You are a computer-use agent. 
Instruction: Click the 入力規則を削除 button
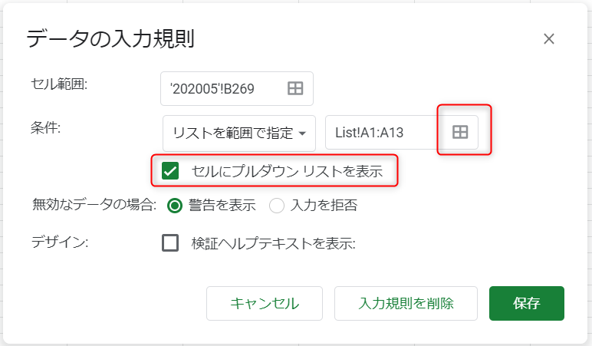tap(406, 303)
